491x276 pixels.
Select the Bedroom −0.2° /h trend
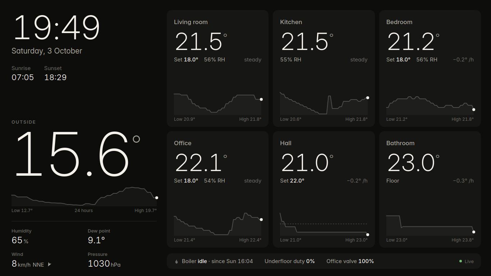463,60
